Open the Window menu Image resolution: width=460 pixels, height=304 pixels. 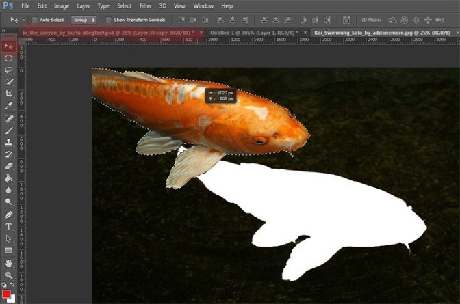tap(203, 6)
